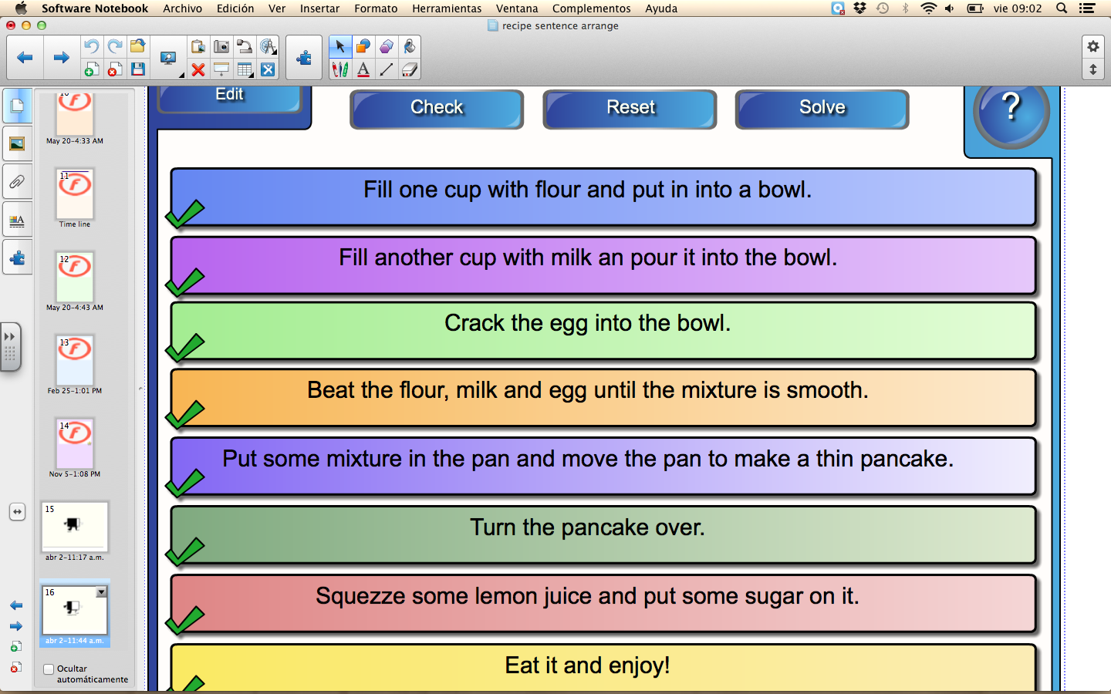Screen dimensions: 1111x694
Task: Redo the last action
Action: (114, 46)
